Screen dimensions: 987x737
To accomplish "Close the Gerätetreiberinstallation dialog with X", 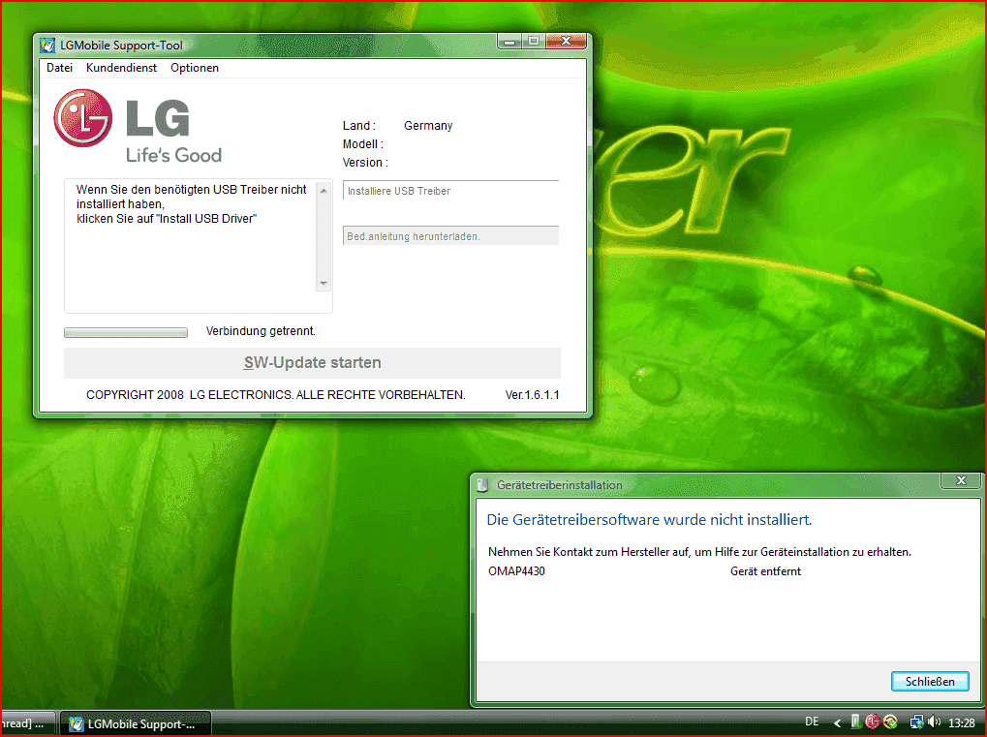I will pyautogui.click(x=961, y=480).
